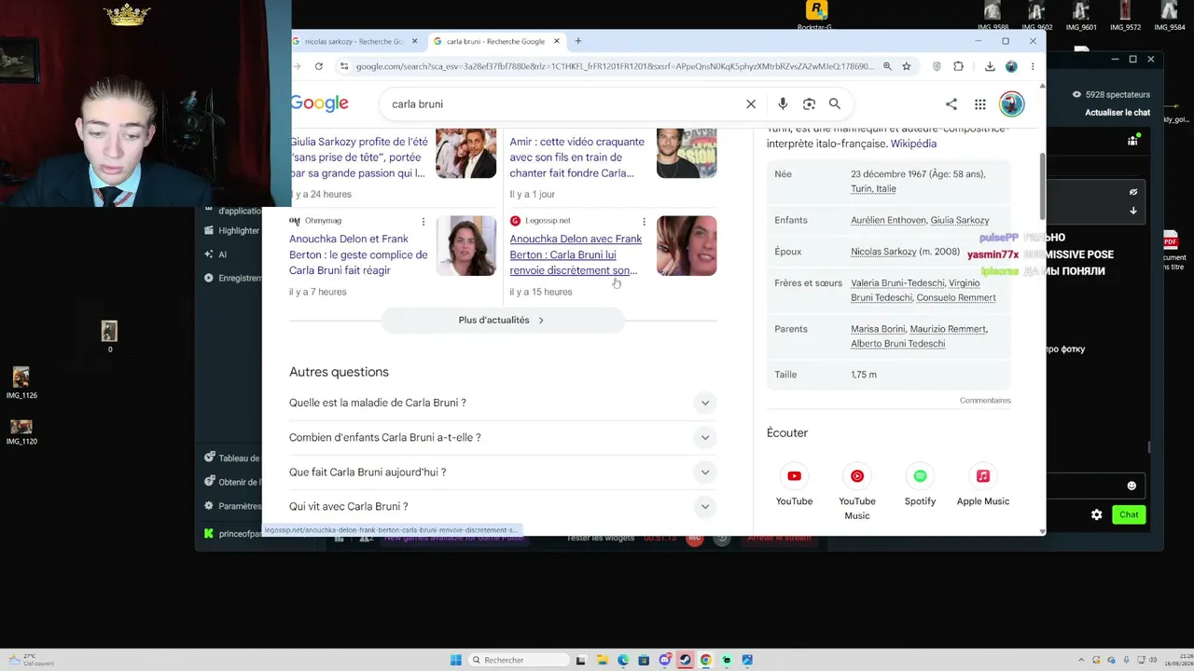Viewport: 1194px width, 671px height.
Task: Open the Google account avatar
Action: pyautogui.click(x=1012, y=103)
